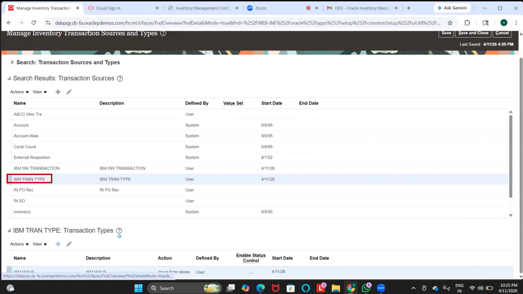Click Enable Status Control column header
This screenshot has width=523, height=294.
coord(251,258)
